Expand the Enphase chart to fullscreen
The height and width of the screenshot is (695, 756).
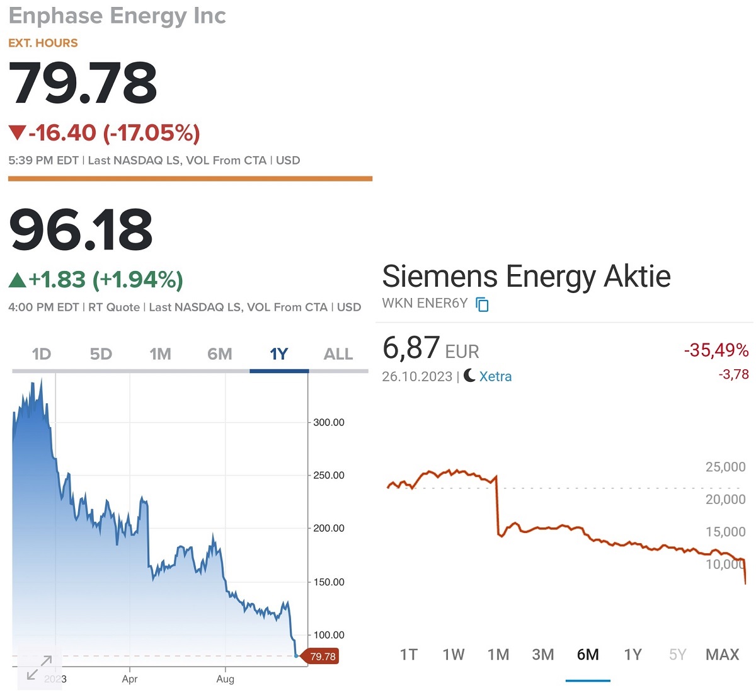pyautogui.click(x=40, y=667)
